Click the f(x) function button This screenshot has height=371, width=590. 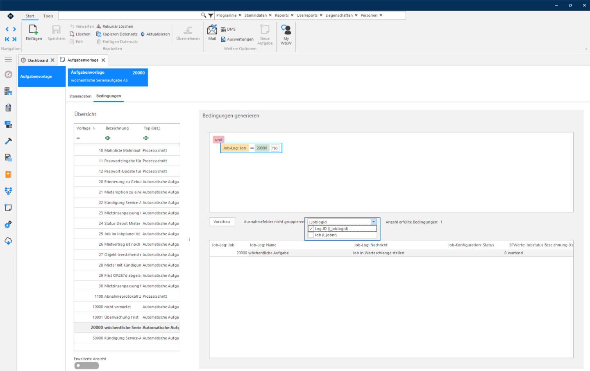275,148
